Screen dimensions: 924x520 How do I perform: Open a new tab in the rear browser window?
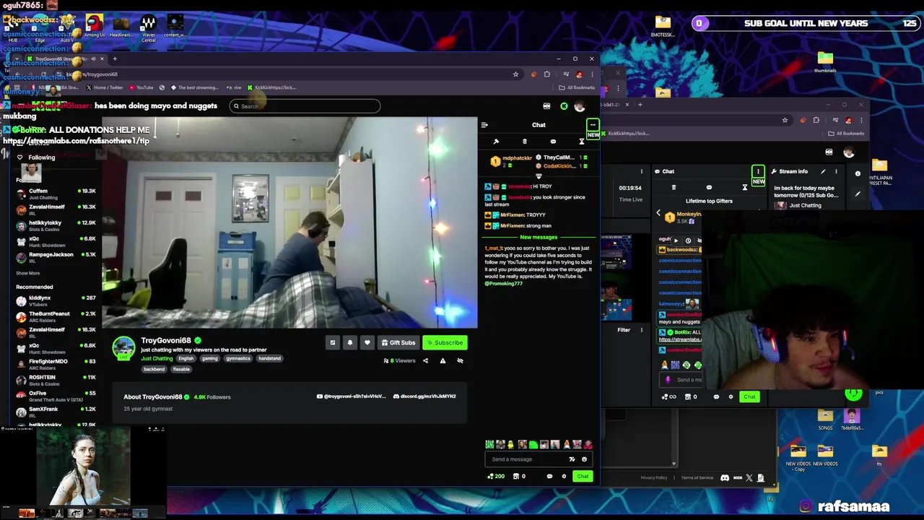[x=640, y=105]
